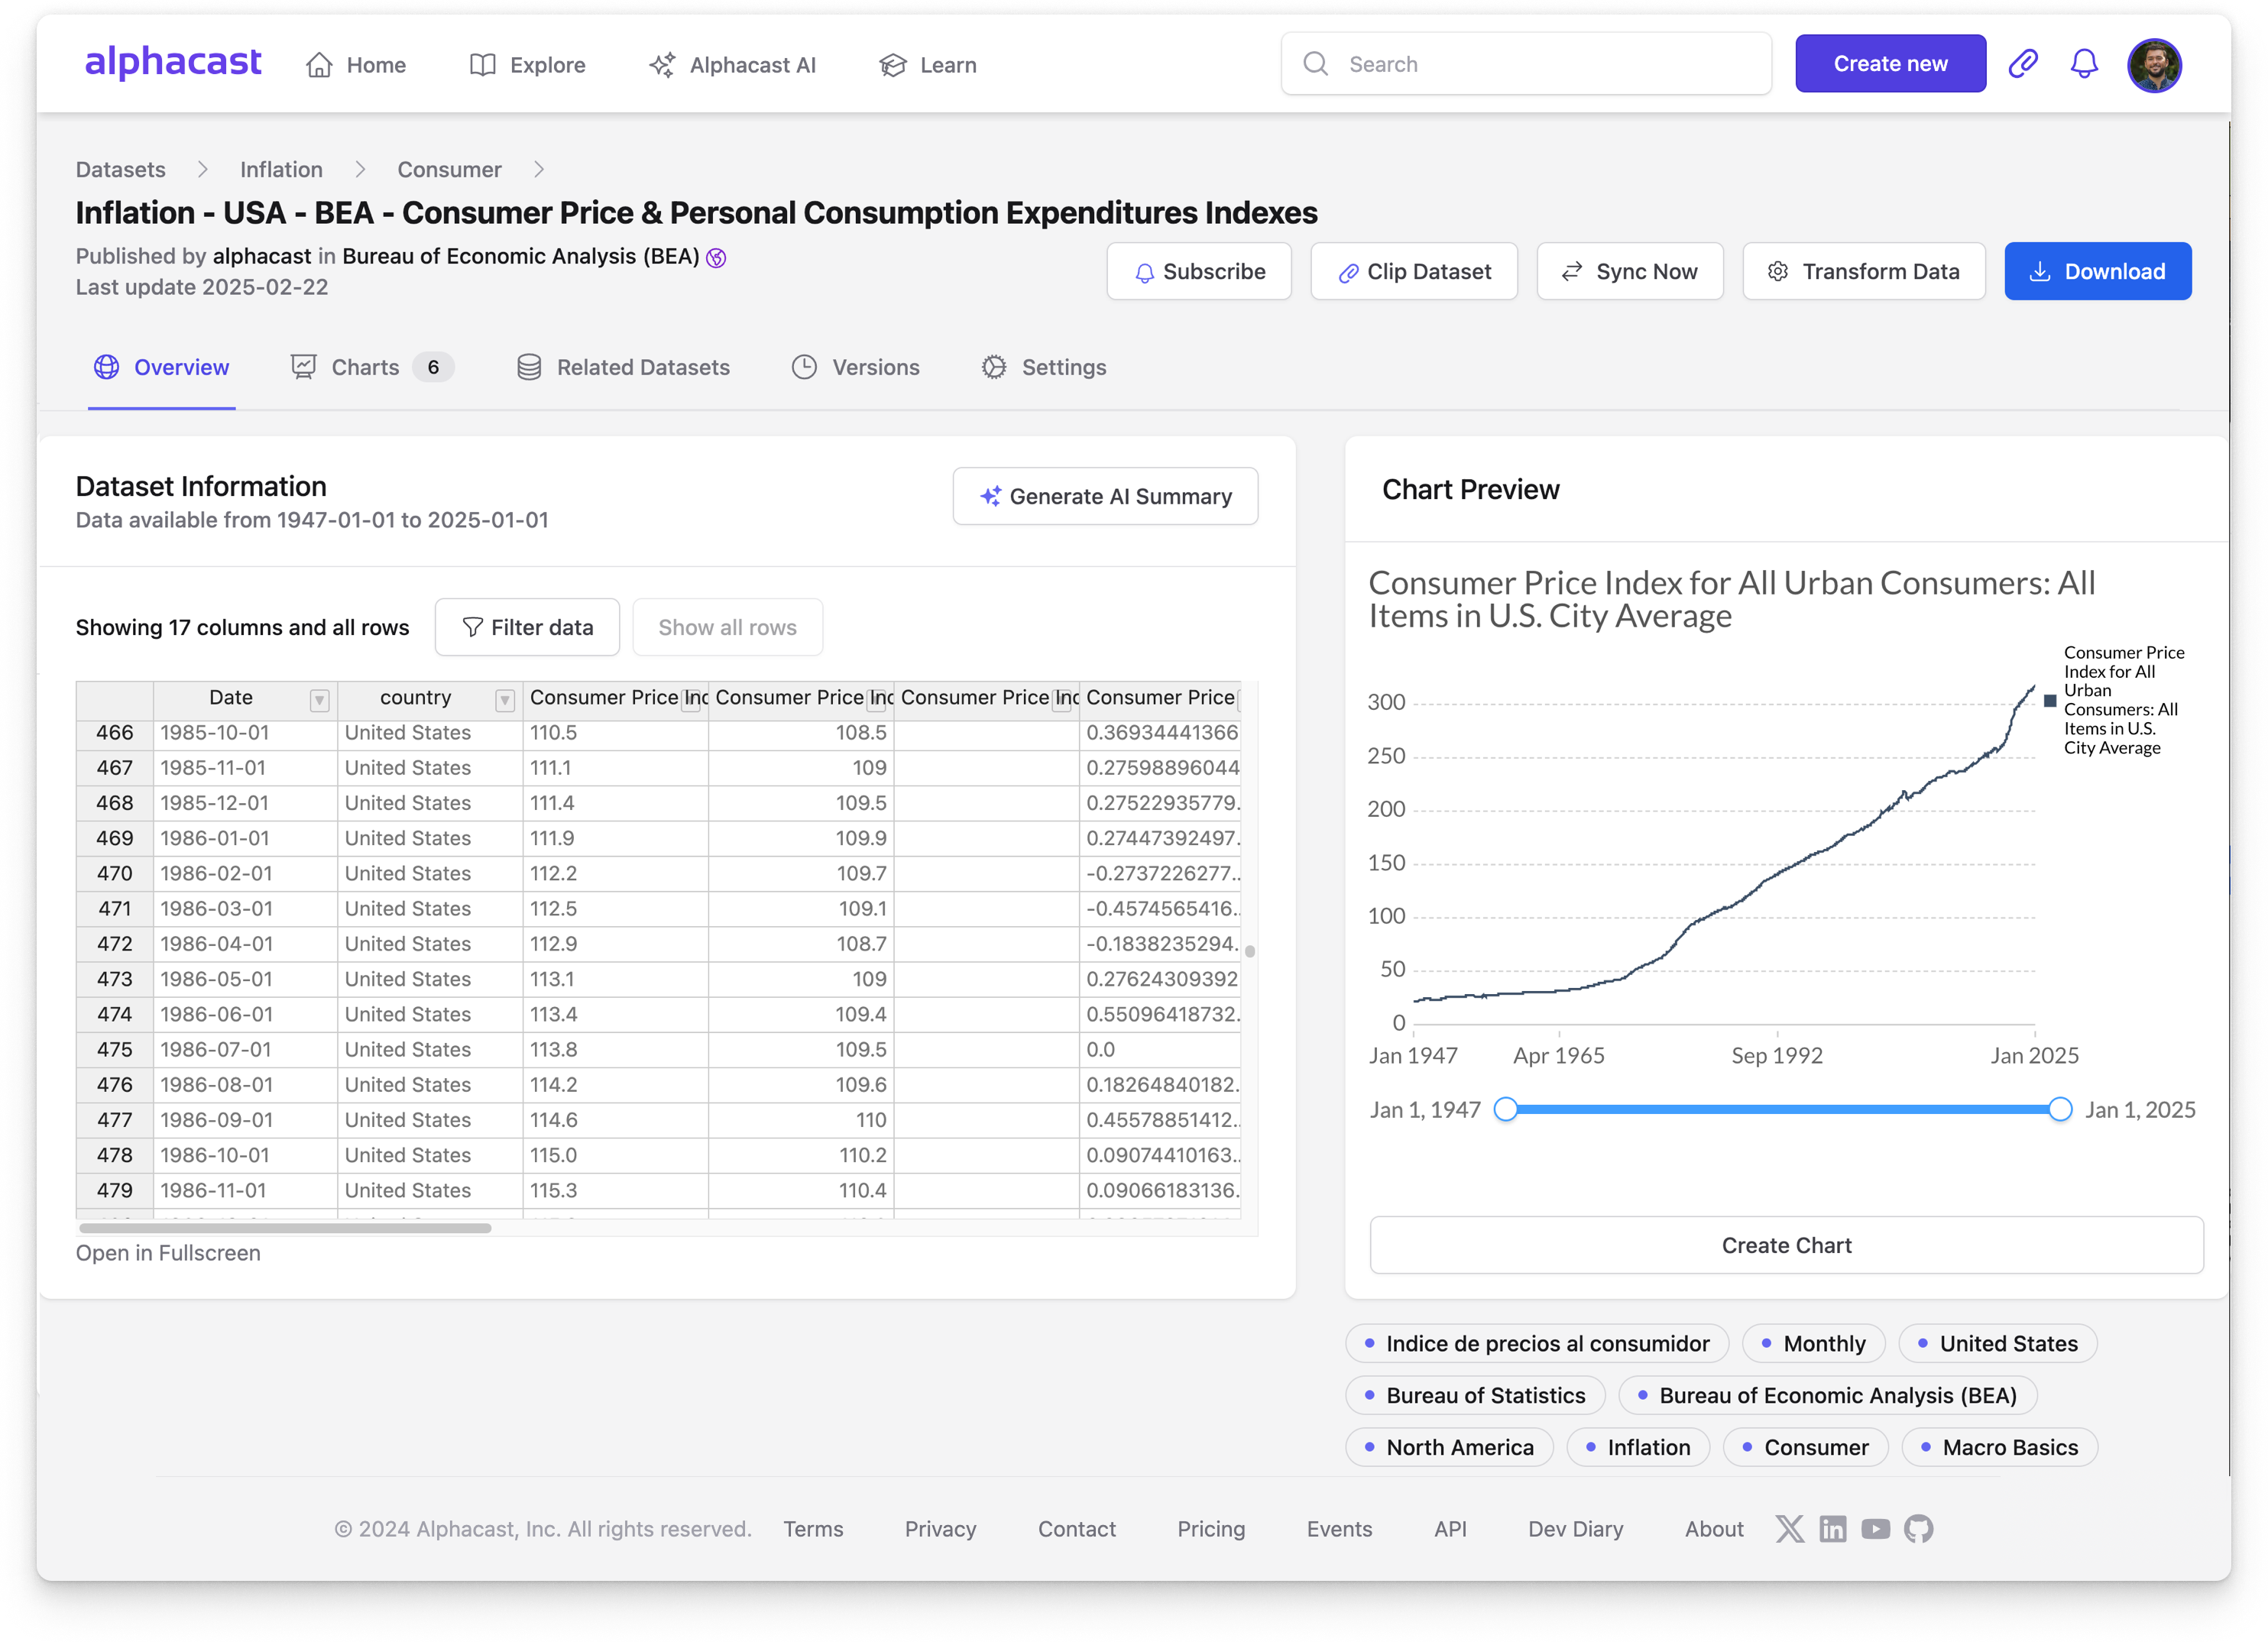Click the start handle of the date range slider
The height and width of the screenshot is (1642, 2268).
1505,1109
